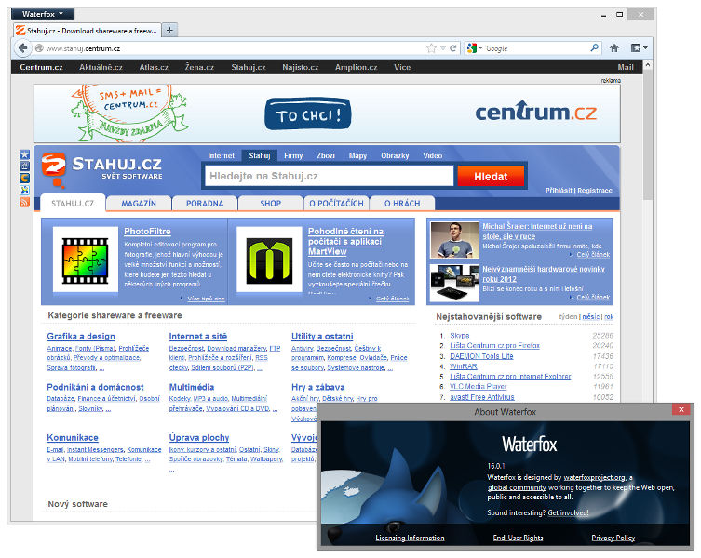Image resolution: width=701 pixels, height=558 pixels.
Task: Open DAEMON Tools Lite link
Action: click(x=481, y=356)
